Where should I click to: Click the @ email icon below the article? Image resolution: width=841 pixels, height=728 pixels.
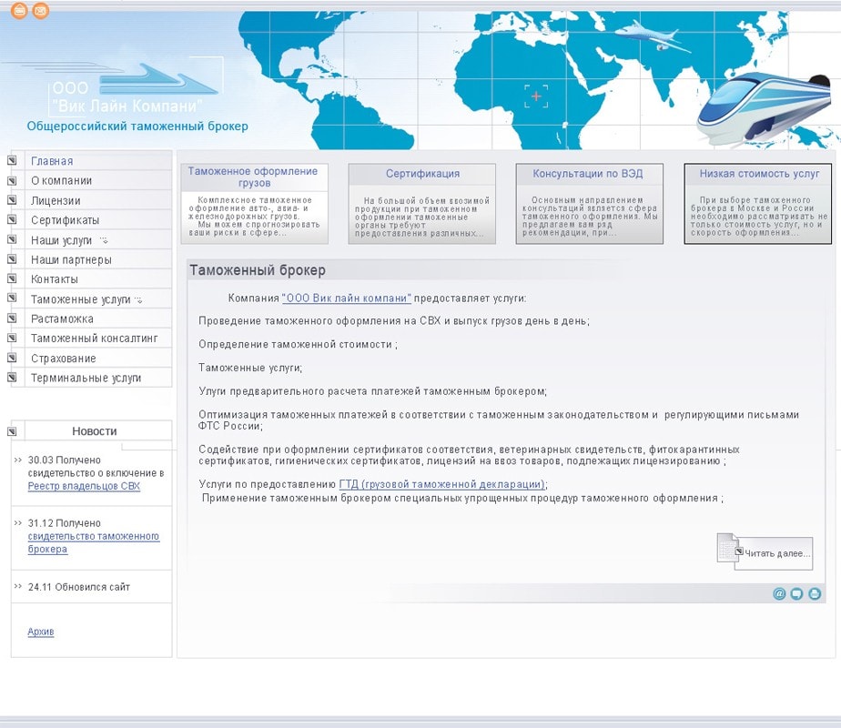coord(779,594)
